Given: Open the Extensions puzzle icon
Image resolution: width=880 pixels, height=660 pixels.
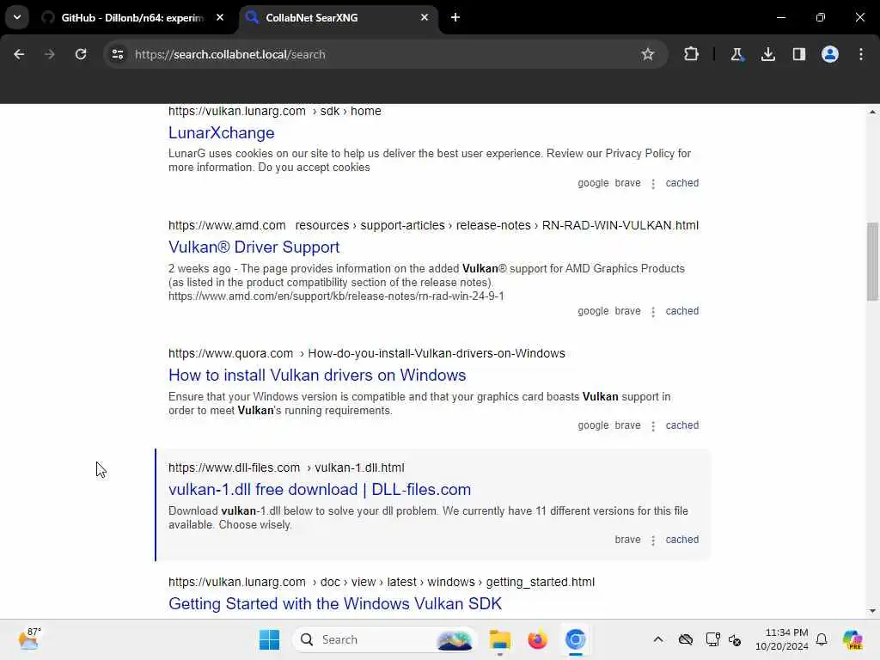Looking at the screenshot, I should pos(692,54).
